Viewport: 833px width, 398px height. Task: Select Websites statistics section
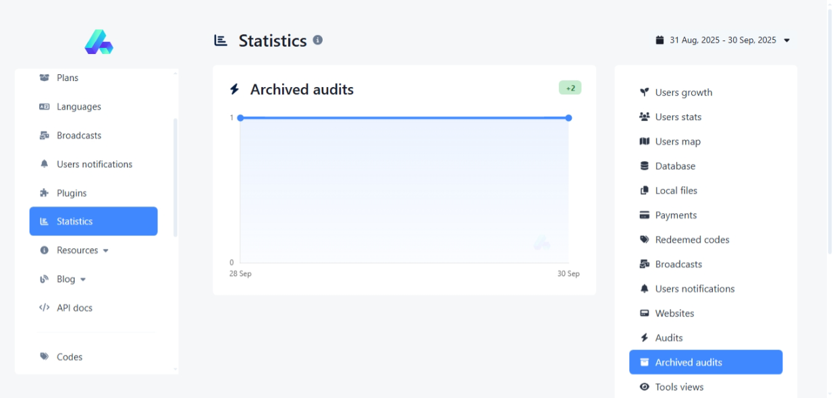(x=674, y=313)
